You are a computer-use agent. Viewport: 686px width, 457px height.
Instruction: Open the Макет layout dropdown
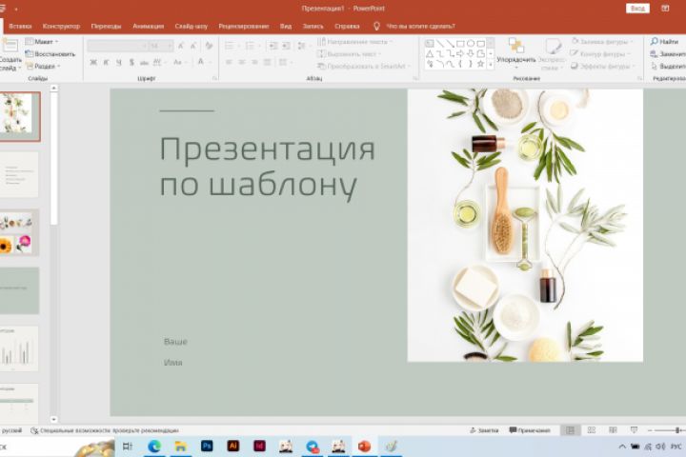(x=42, y=42)
